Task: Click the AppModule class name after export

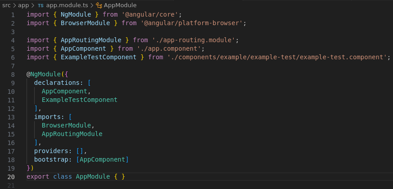Action: 93,176
